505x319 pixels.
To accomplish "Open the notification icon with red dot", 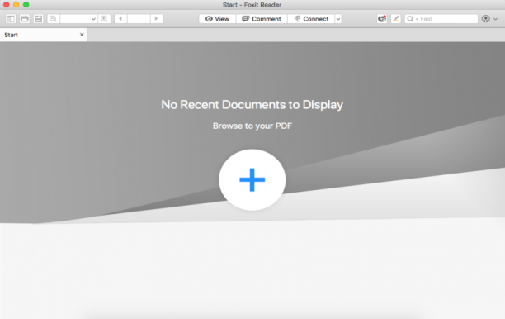I will click(x=382, y=19).
